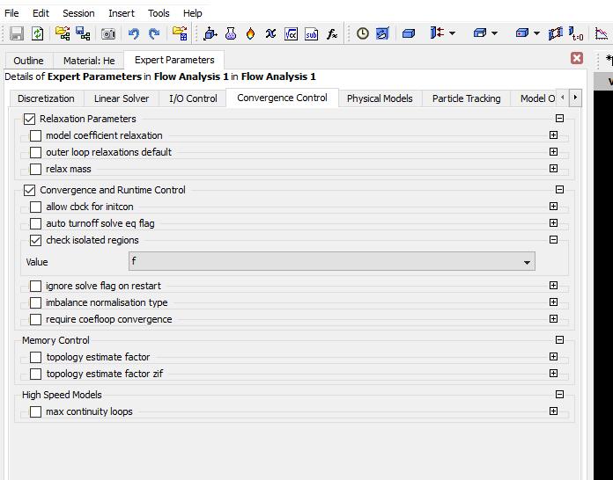Click the Expression square-root icon

click(291, 34)
